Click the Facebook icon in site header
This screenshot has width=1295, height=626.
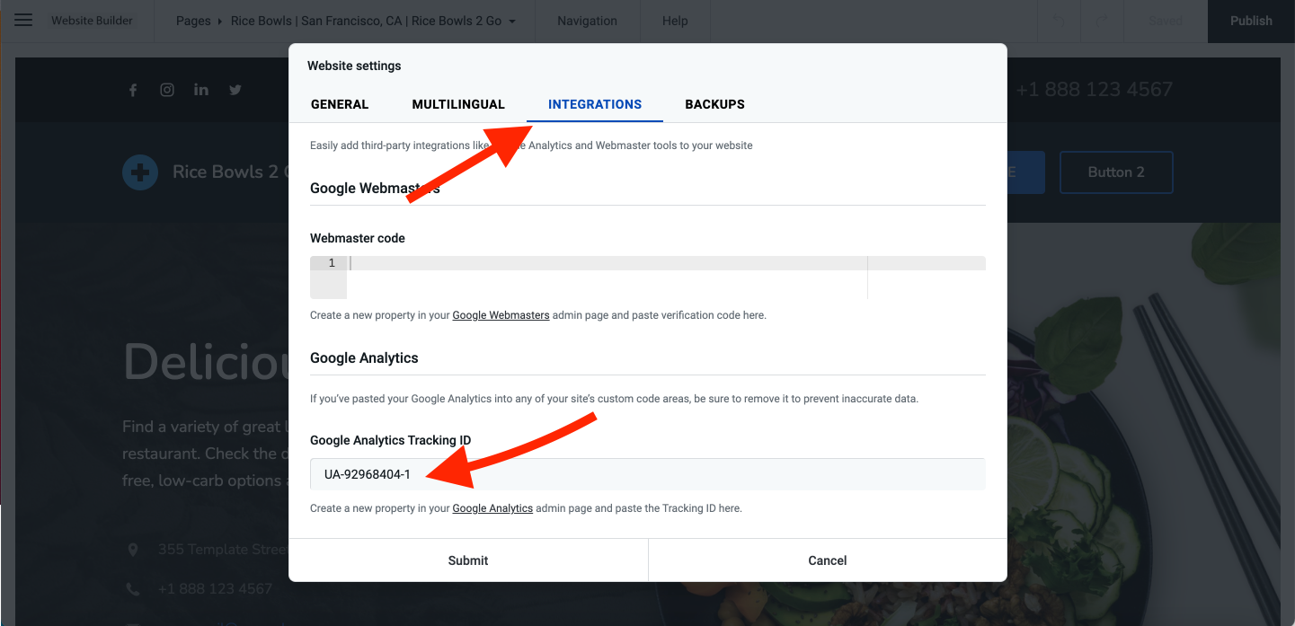pyautogui.click(x=133, y=90)
